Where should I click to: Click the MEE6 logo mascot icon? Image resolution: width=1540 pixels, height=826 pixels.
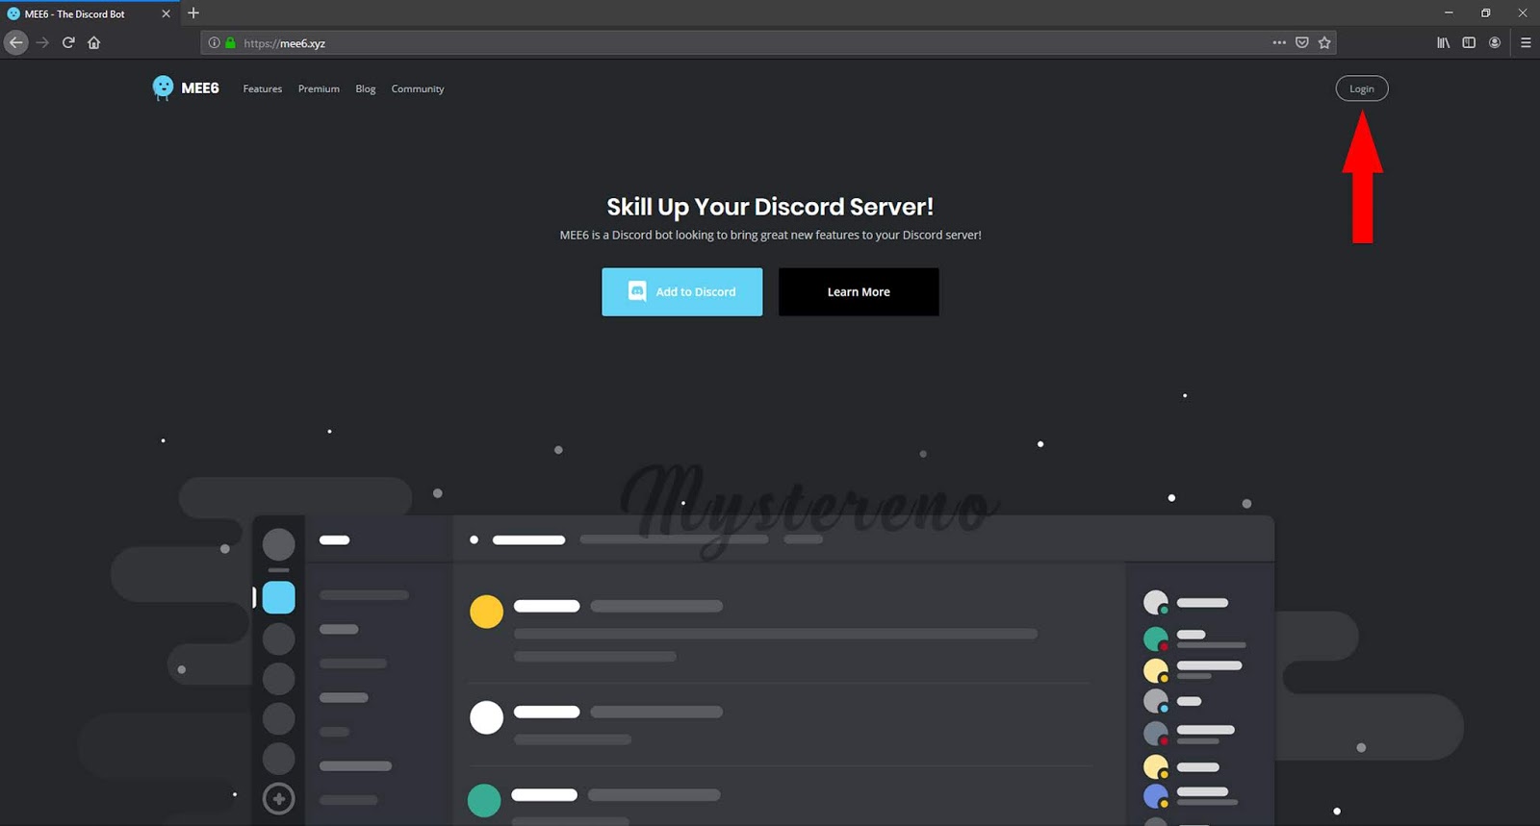(163, 88)
